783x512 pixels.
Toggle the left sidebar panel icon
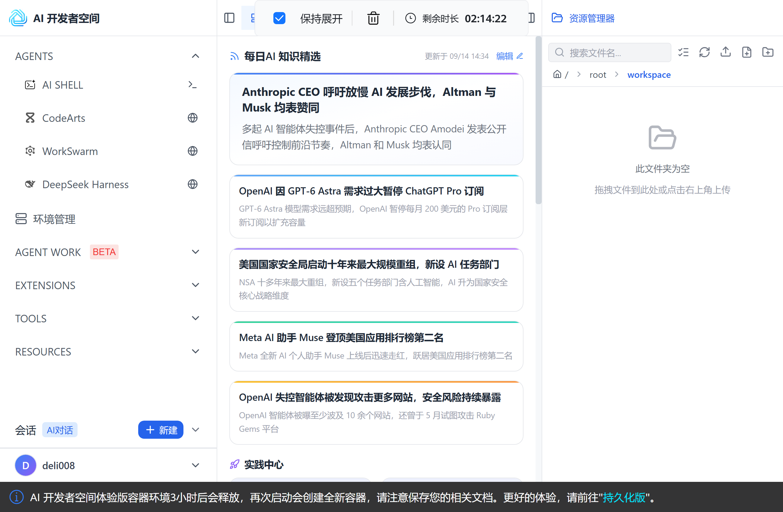229,18
